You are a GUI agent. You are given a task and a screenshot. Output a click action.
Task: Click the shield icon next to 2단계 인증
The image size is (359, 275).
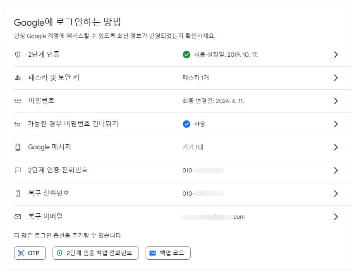tap(18, 54)
